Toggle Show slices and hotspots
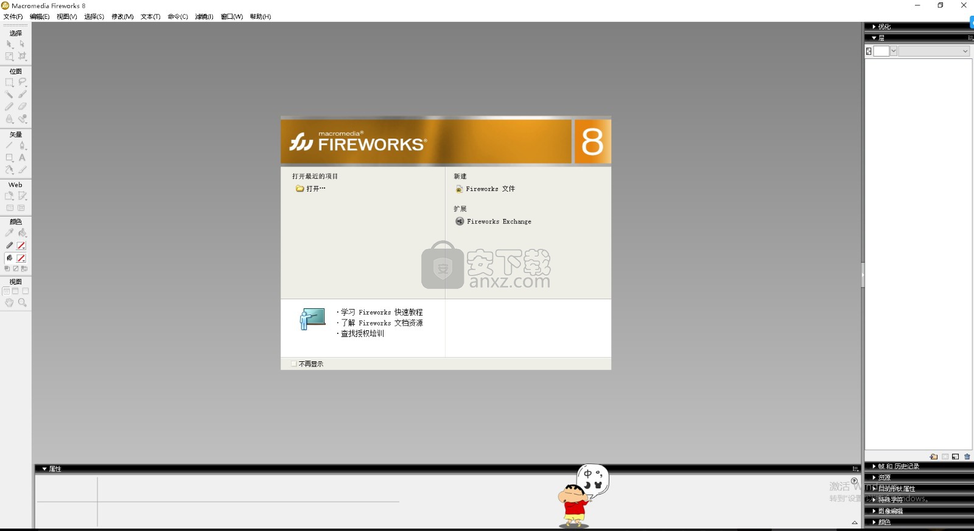The image size is (974, 531). [x=22, y=208]
